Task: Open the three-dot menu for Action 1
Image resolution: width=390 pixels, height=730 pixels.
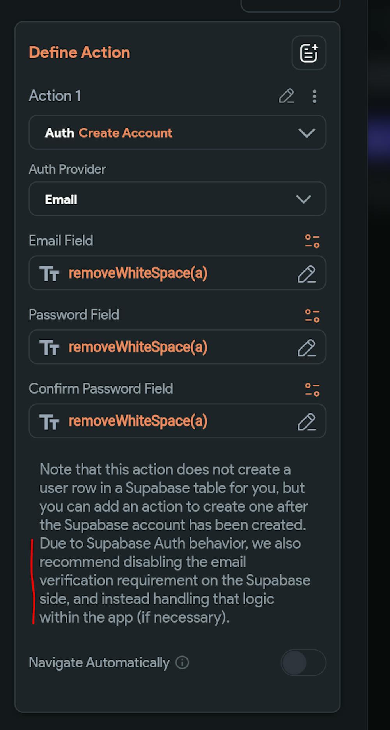Action: click(314, 96)
